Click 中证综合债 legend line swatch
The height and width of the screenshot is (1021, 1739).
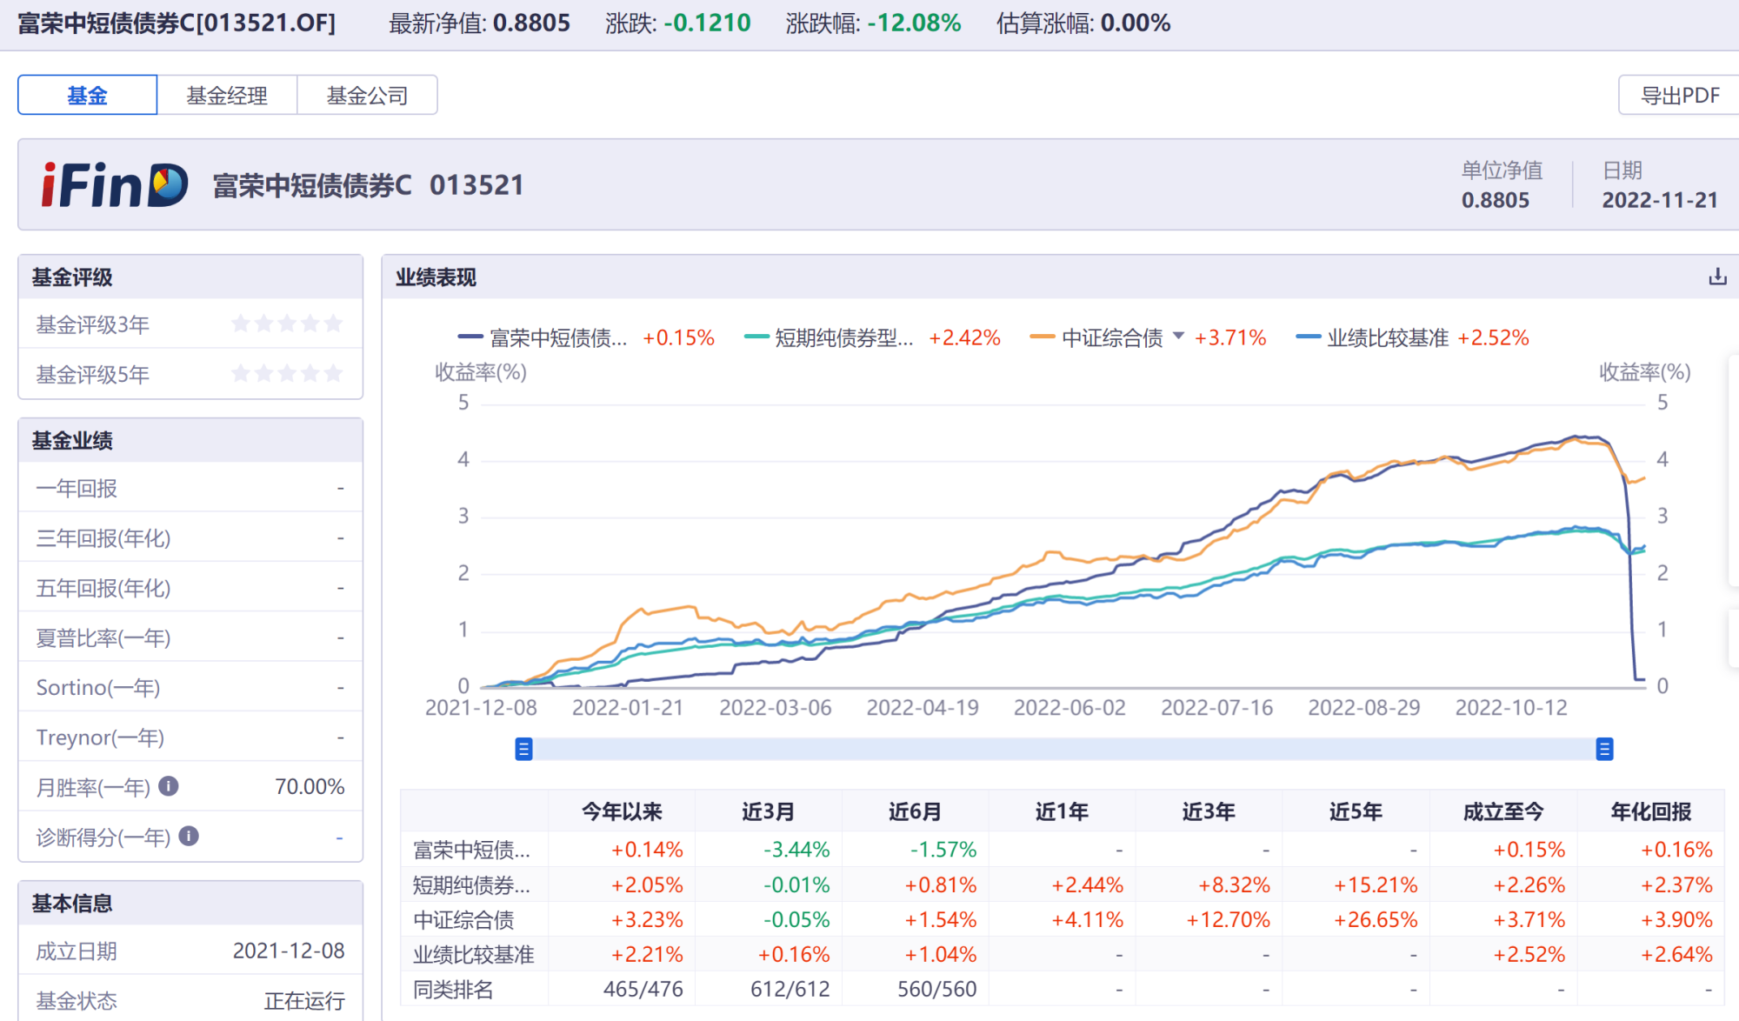pos(1042,337)
